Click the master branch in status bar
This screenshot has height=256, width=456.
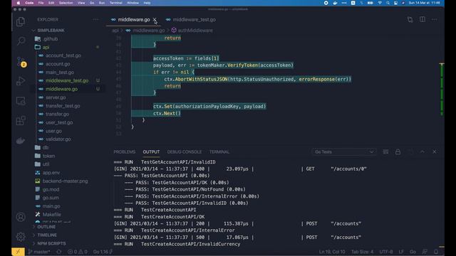(39, 252)
